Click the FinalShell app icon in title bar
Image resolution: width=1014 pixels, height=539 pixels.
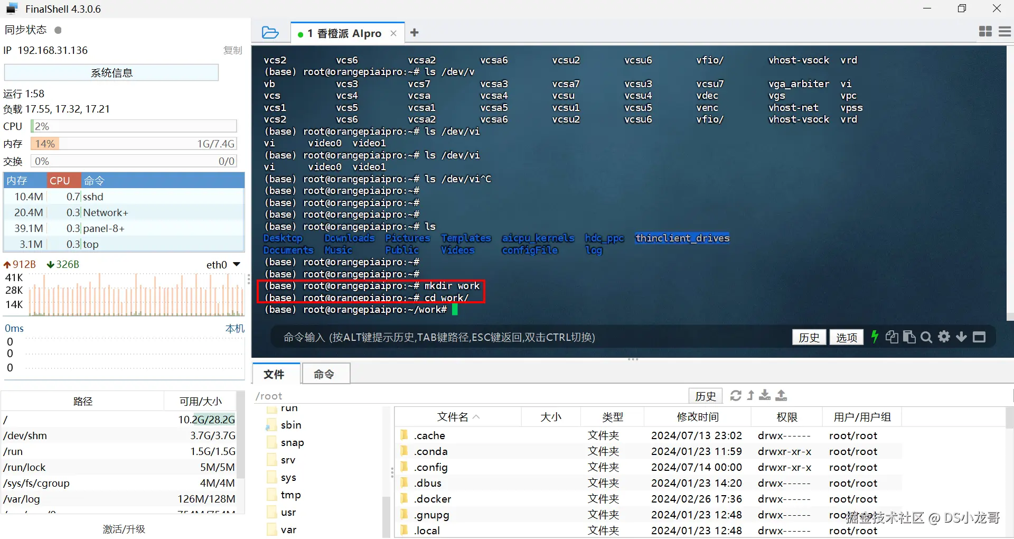tap(12, 8)
